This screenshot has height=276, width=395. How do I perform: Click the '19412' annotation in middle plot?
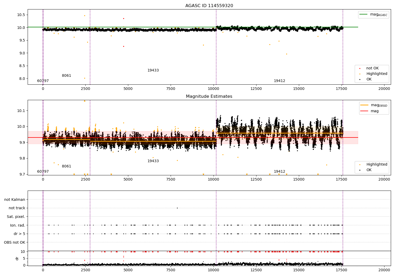pos(279,172)
